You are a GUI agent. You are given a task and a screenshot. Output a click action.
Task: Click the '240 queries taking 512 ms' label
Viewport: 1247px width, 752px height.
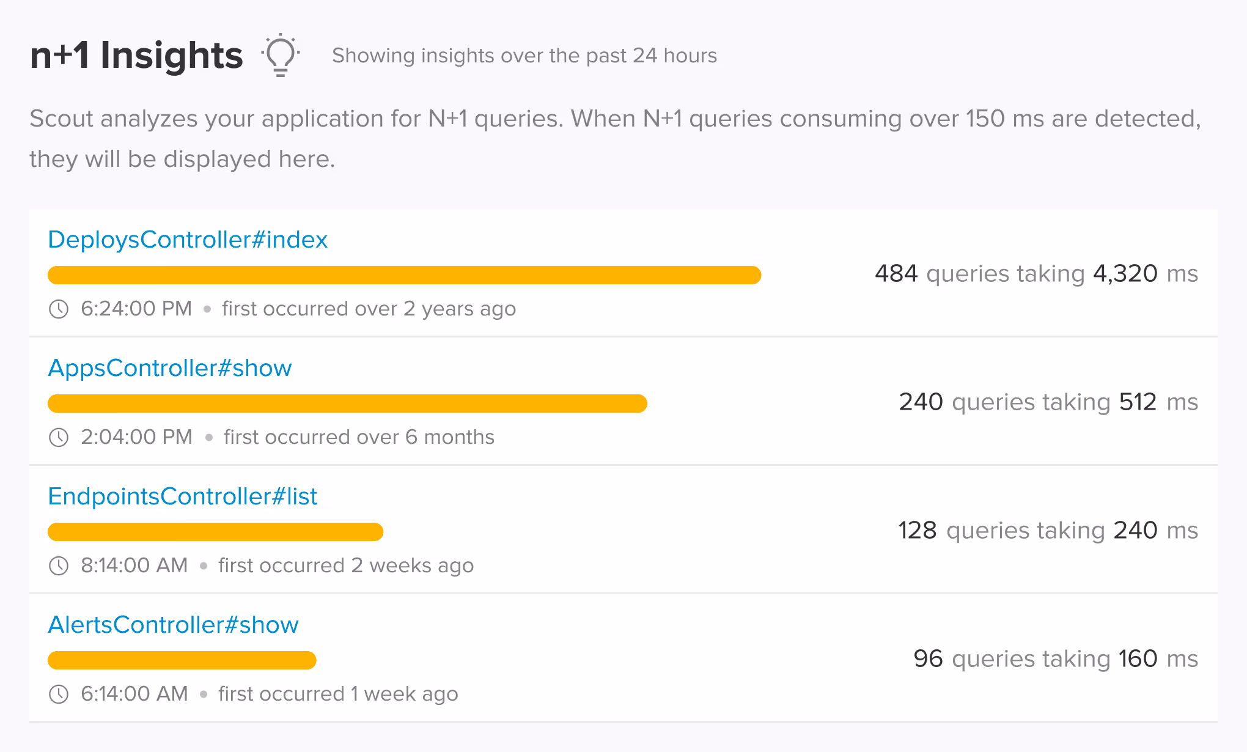coord(1049,402)
